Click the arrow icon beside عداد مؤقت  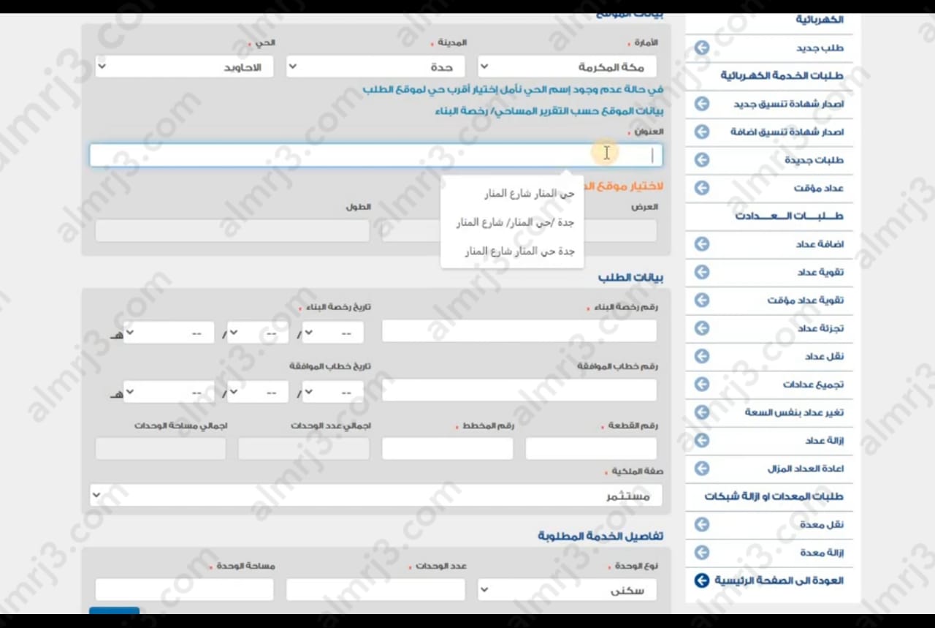coord(701,188)
